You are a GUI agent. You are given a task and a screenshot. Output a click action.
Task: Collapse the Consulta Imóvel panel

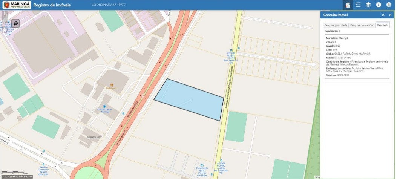coord(383,15)
